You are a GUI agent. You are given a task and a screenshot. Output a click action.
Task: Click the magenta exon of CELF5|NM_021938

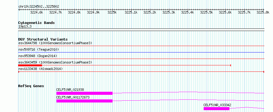(84, 93)
